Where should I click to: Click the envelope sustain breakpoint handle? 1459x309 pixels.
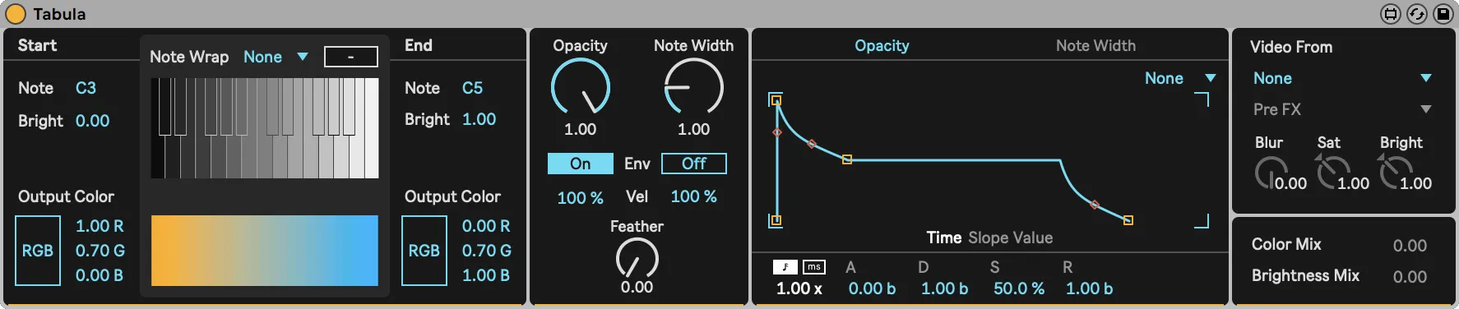[x=847, y=159]
